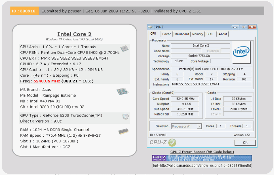Open the CPU tab
Image resolution: width=274 pixels, height=175 pixels.
click(x=153, y=34)
